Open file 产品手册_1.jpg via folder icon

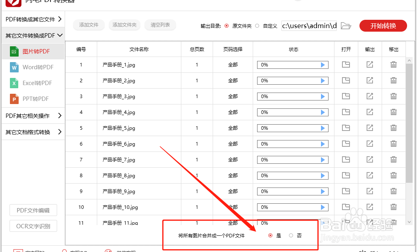(346, 64)
